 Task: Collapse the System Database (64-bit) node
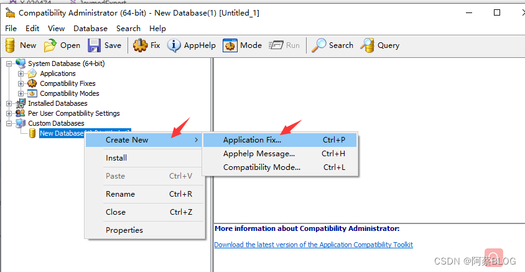pyautogui.click(x=9, y=63)
